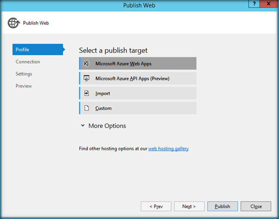The height and width of the screenshot is (219, 279).
Task: Click the Azure Web Apps globe icon
Action: pyautogui.click(x=86, y=64)
